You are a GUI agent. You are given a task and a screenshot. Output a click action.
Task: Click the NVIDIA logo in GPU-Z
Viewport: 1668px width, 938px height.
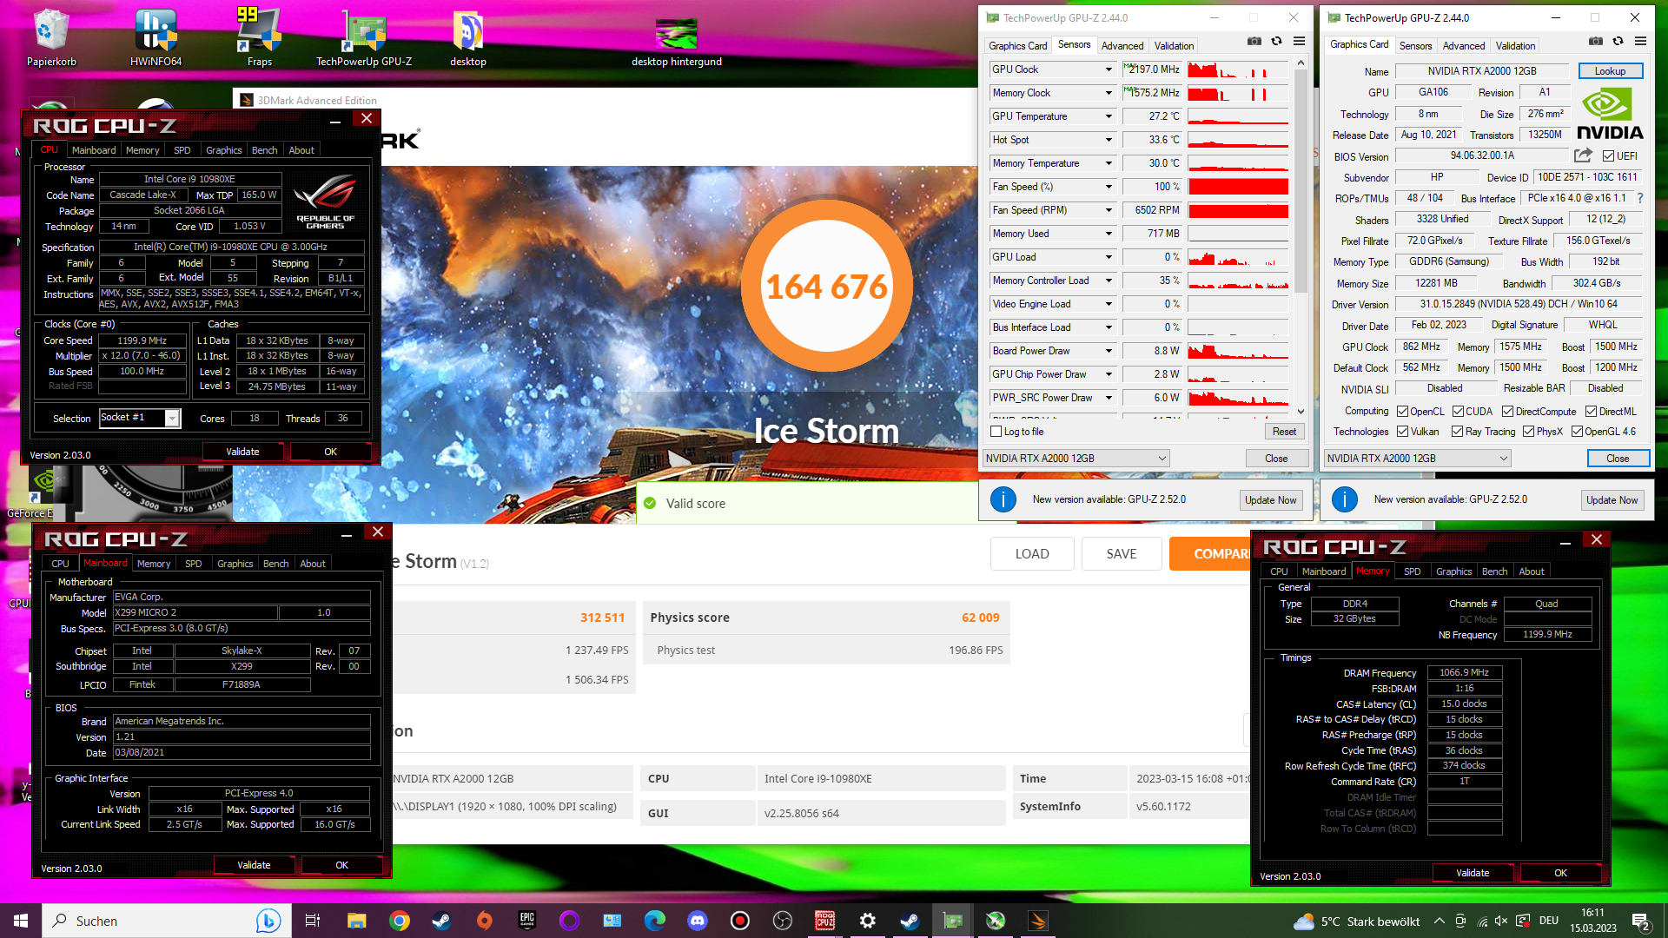(1609, 114)
